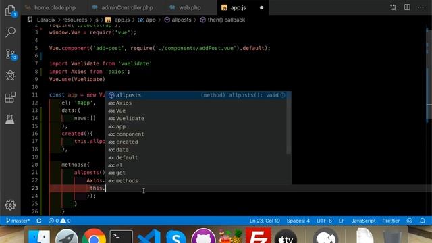Screen dimensions: 432x243
Task: Select el from autocomplete list
Action: point(196,165)
